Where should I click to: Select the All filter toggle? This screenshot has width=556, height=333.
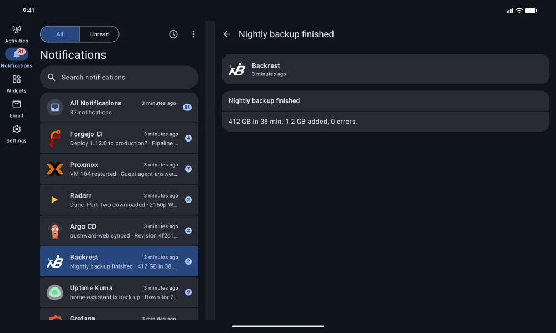tap(60, 34)
